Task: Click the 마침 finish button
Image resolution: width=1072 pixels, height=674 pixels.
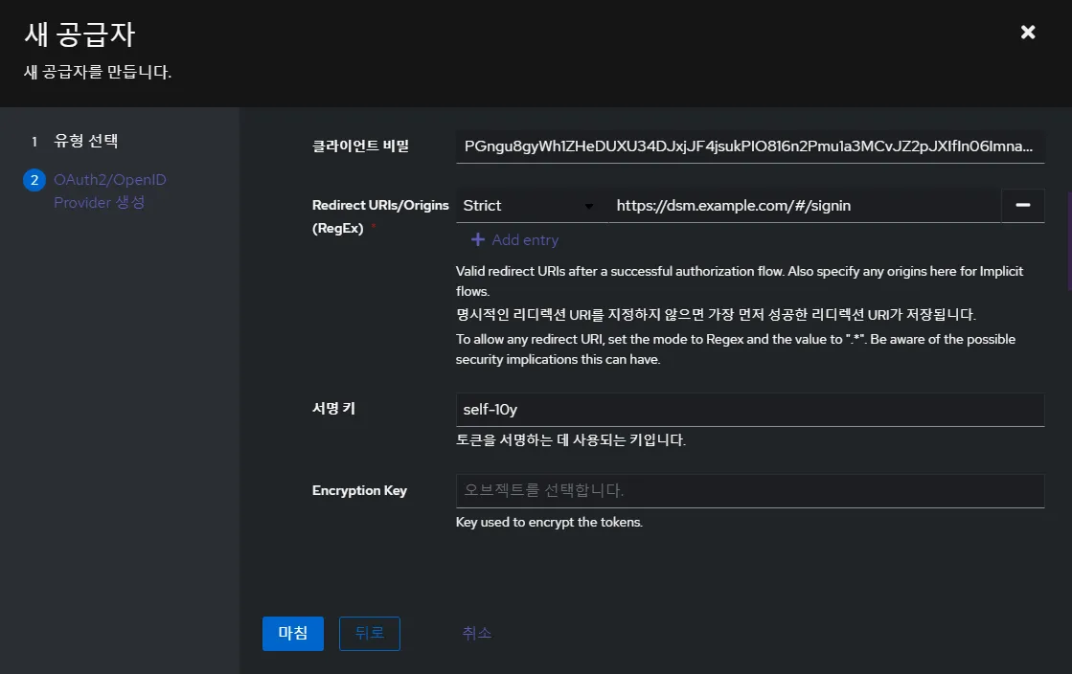Action: click(x=292, y=633)
